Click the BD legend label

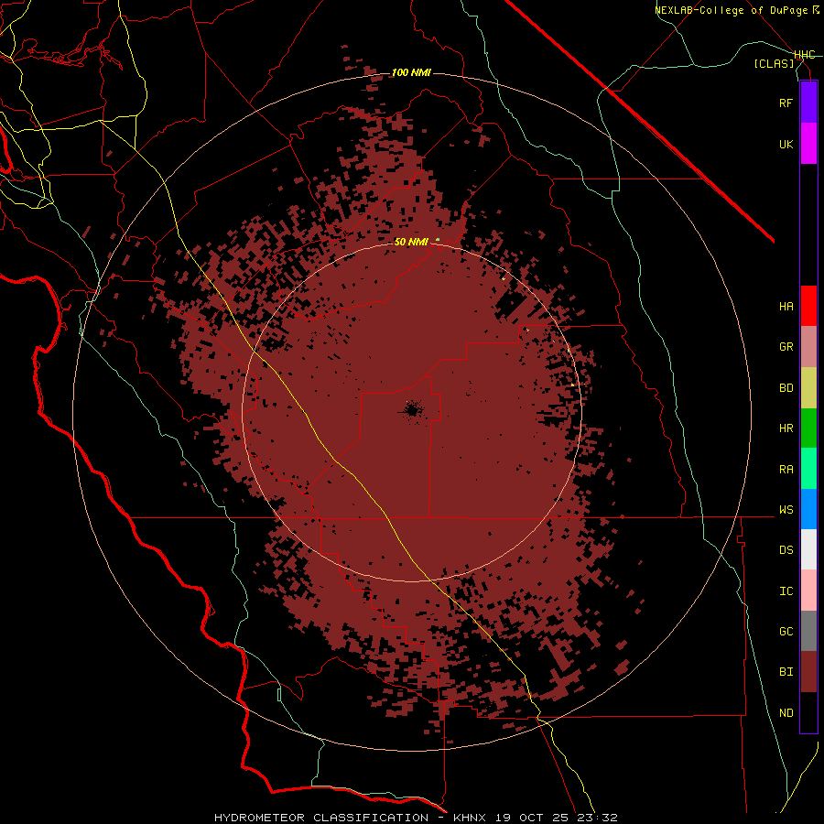786,388
